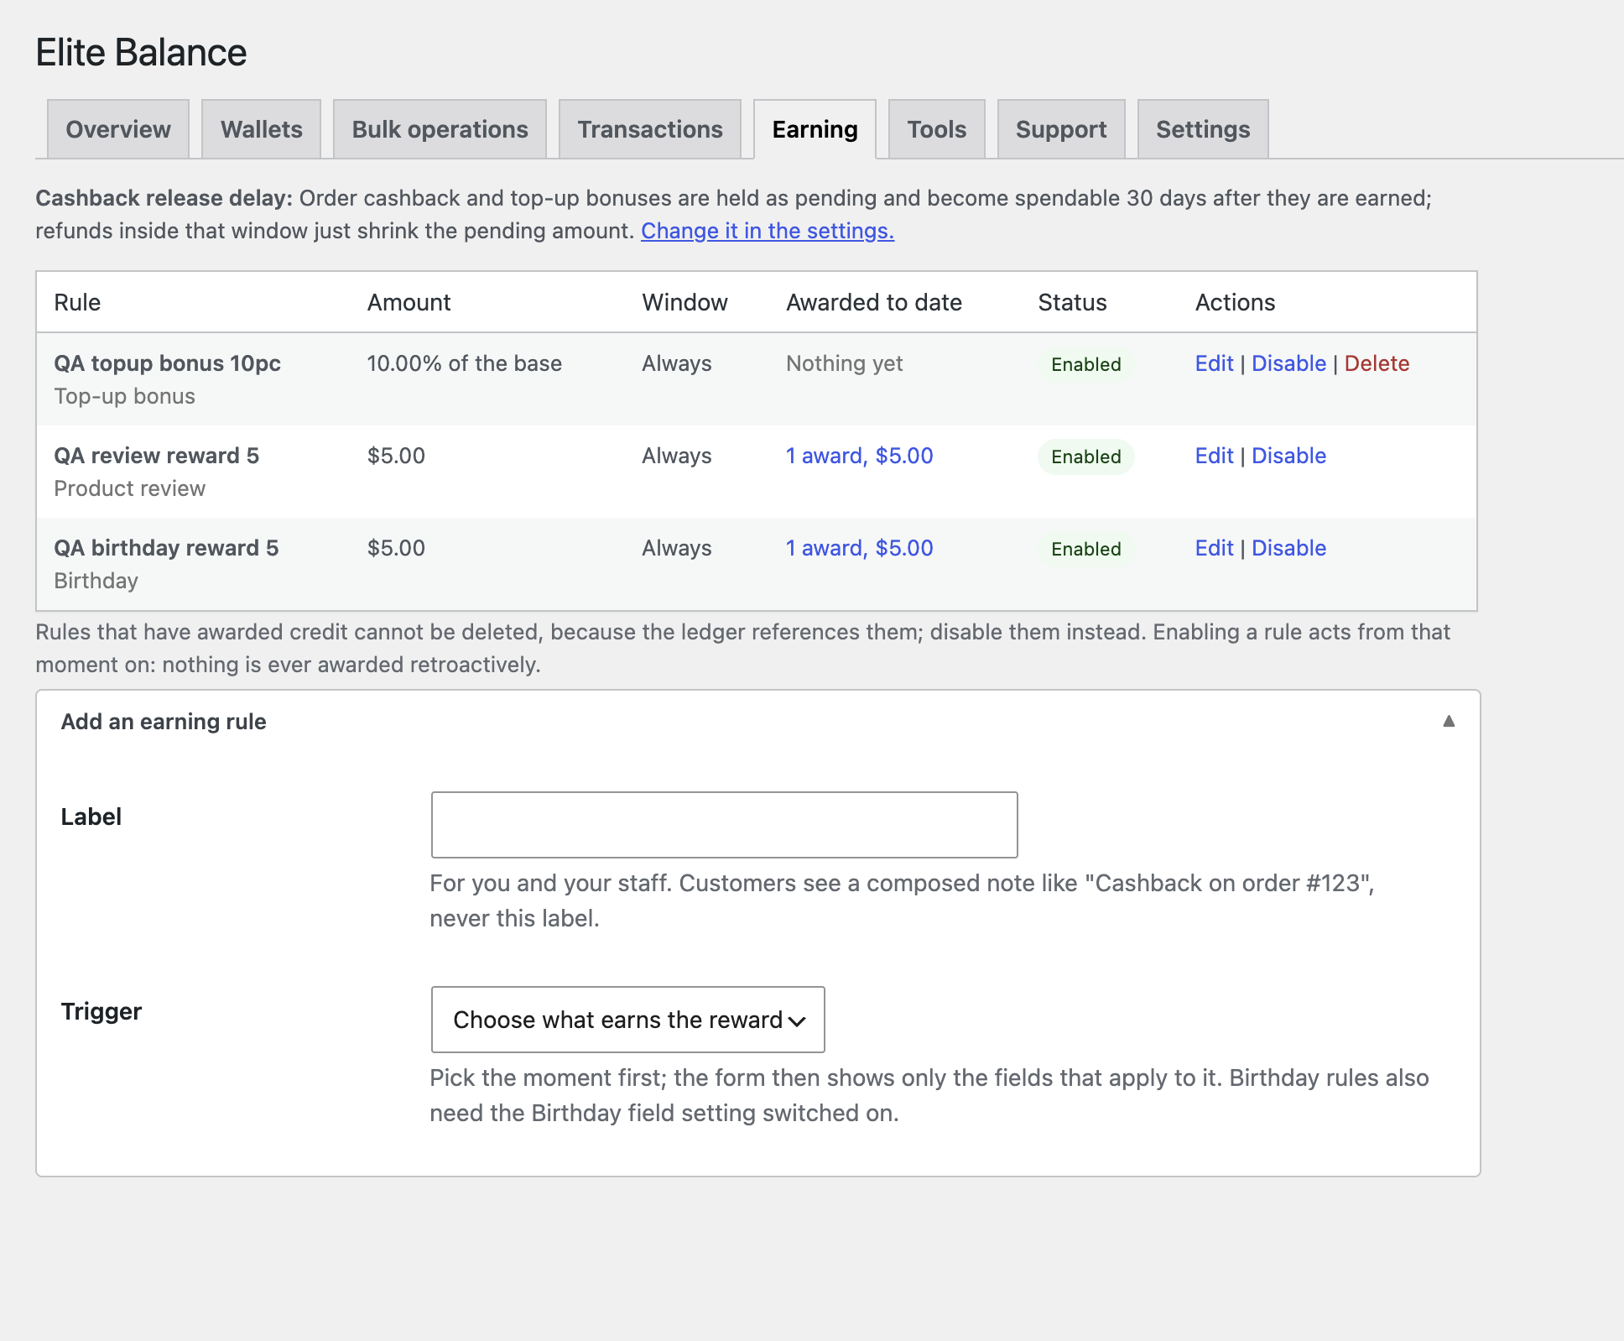Viewport: 1624px width, 1341px height.
Task: Click the $5.00 amount in QA review reward row
Action: click(x=396, y=456)
